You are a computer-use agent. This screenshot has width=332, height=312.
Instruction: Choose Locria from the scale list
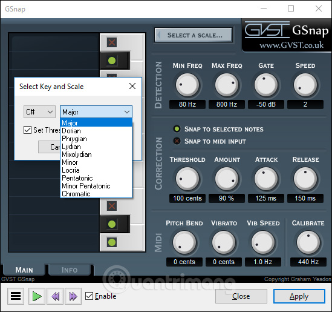click(96, 170)
